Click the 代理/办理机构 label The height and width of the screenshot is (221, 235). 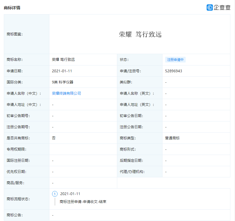click(132, 172)
